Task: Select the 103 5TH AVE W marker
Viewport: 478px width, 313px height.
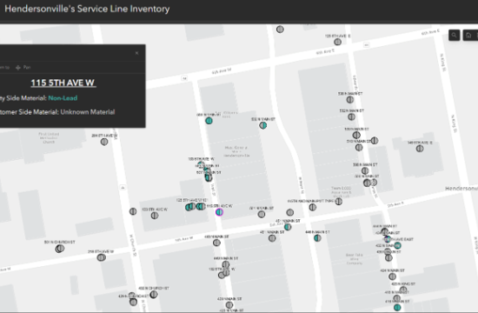Action: 155,216
